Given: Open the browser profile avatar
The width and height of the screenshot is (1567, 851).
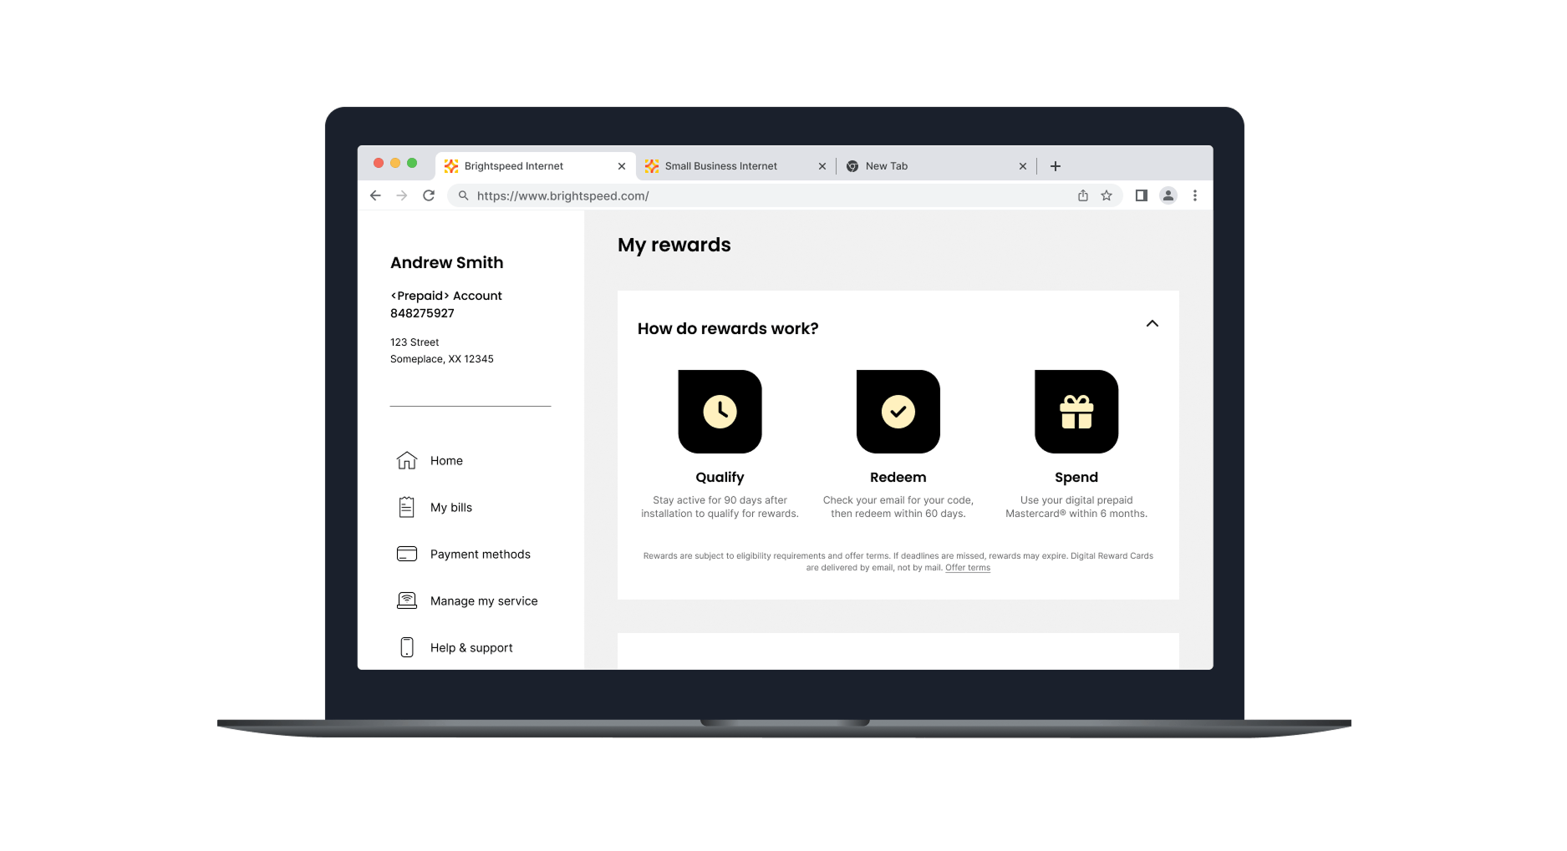Looking at the screenshot, I should pyautogui.click(x=1168, y=195).
